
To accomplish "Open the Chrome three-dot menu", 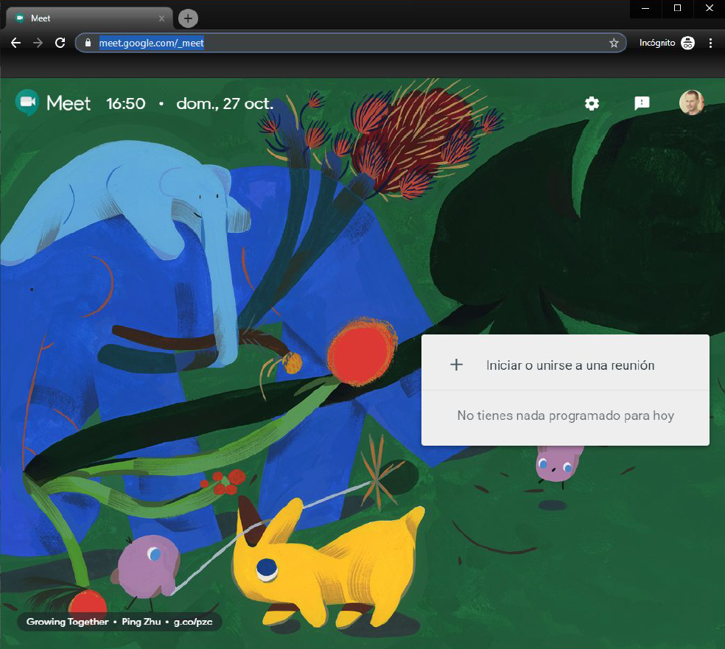I will point(711,43).
